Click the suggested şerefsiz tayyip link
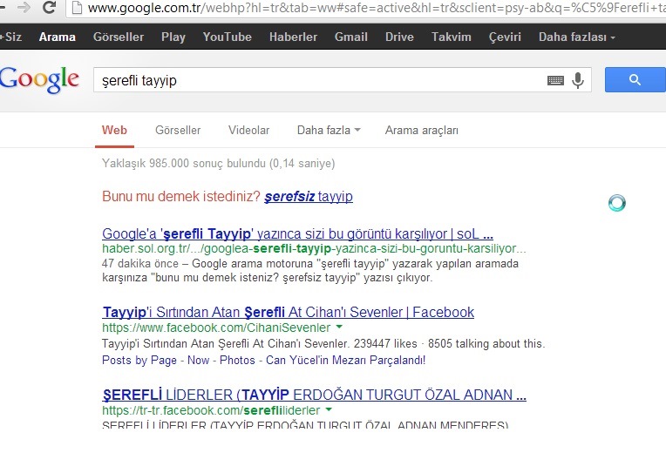The image size is (666, 473). 309,197
